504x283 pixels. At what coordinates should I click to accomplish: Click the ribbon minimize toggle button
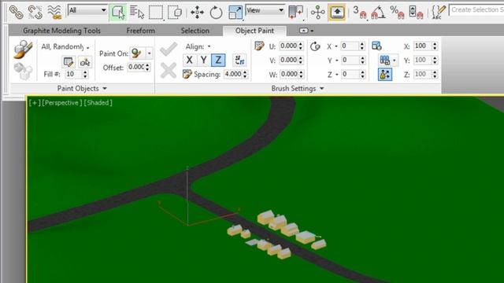303,31
